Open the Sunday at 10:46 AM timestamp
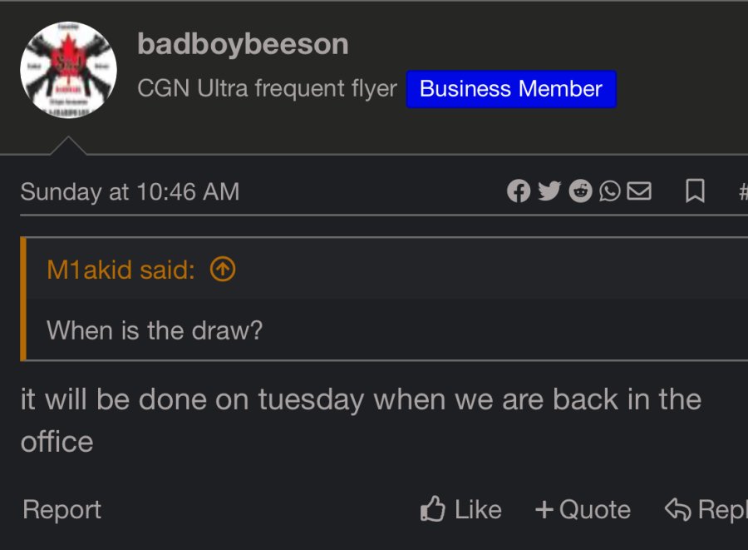Viewport: 748px width, 550px height. 130,192
